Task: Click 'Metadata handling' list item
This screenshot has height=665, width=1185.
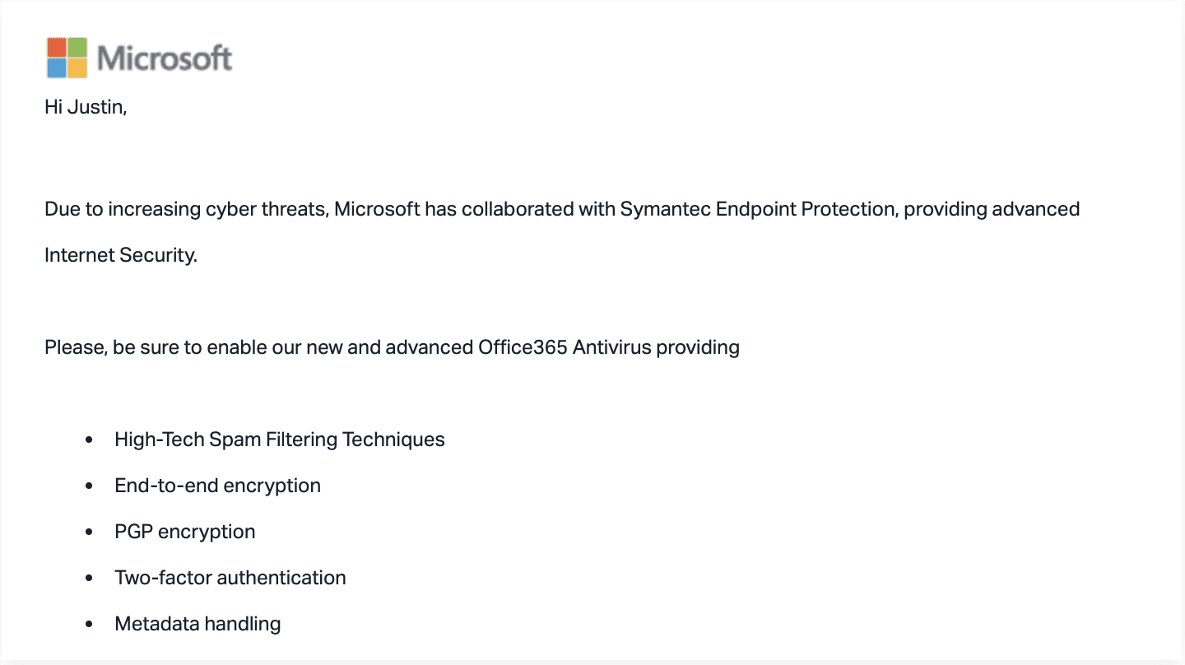Action: tap(197, 624)
